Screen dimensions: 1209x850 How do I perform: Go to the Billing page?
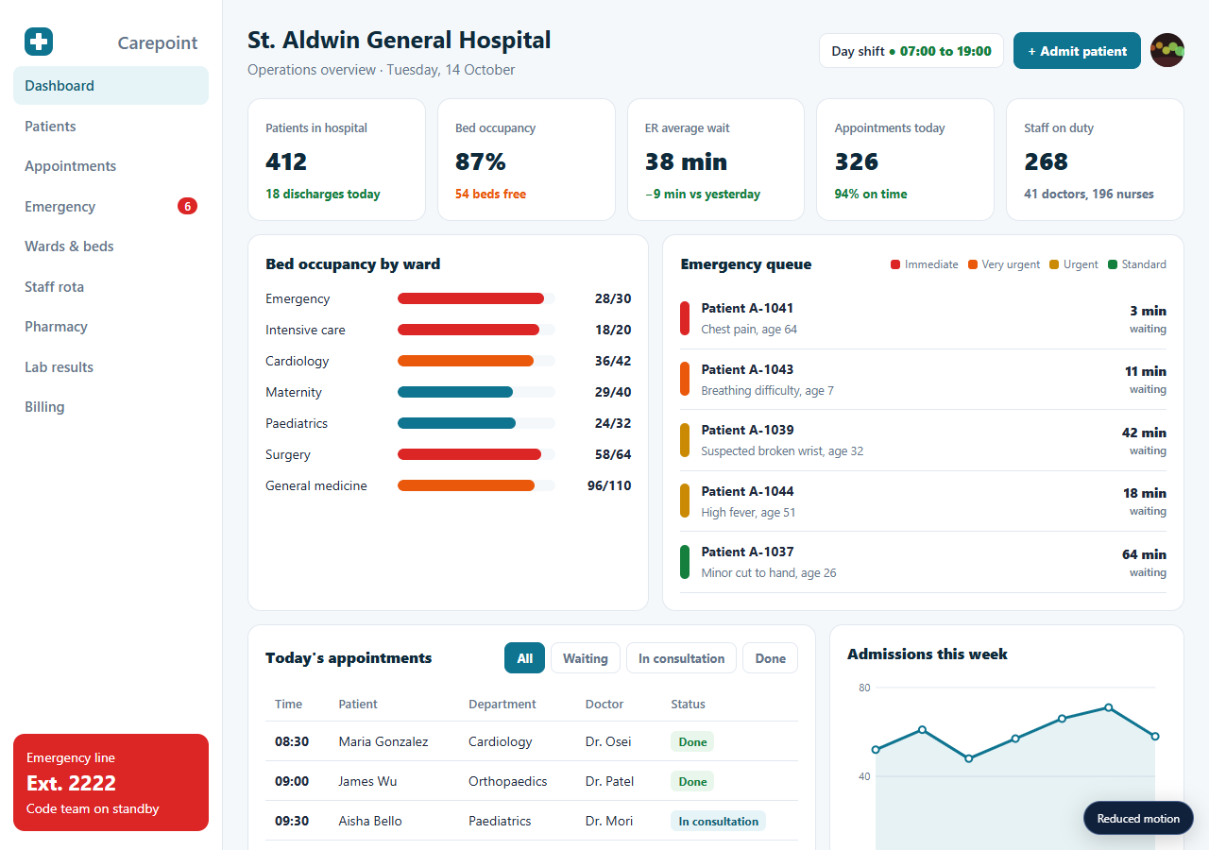pyautogui.click(x=111, y=407)
